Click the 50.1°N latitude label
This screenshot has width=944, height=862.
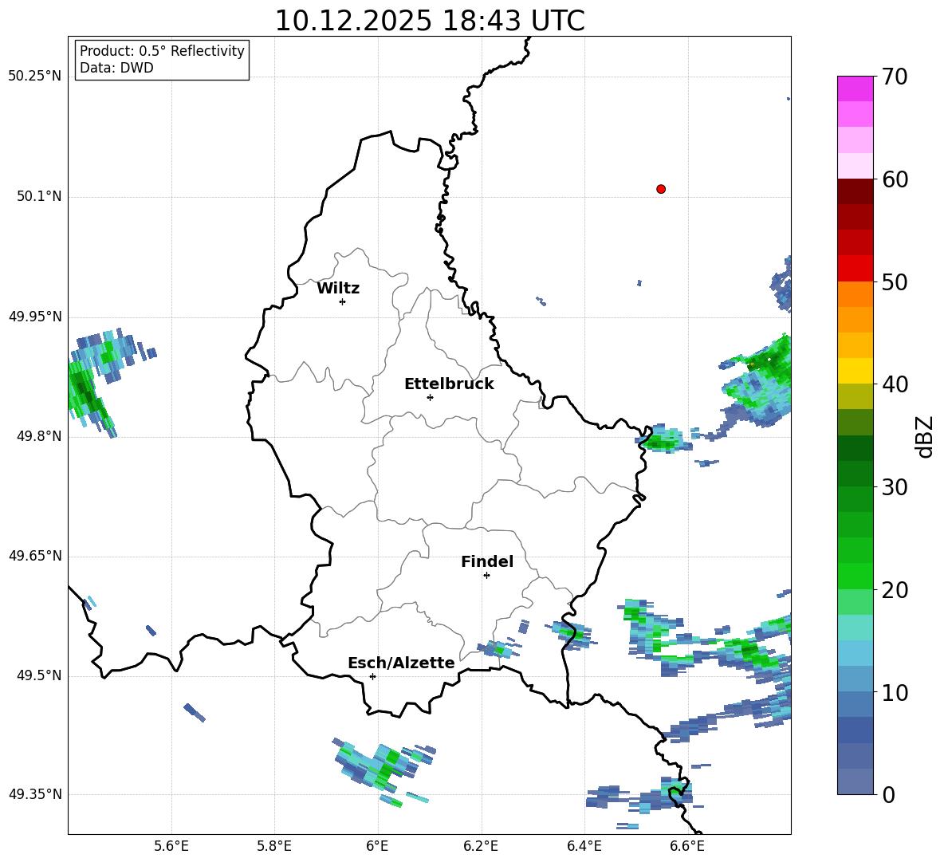39,196
